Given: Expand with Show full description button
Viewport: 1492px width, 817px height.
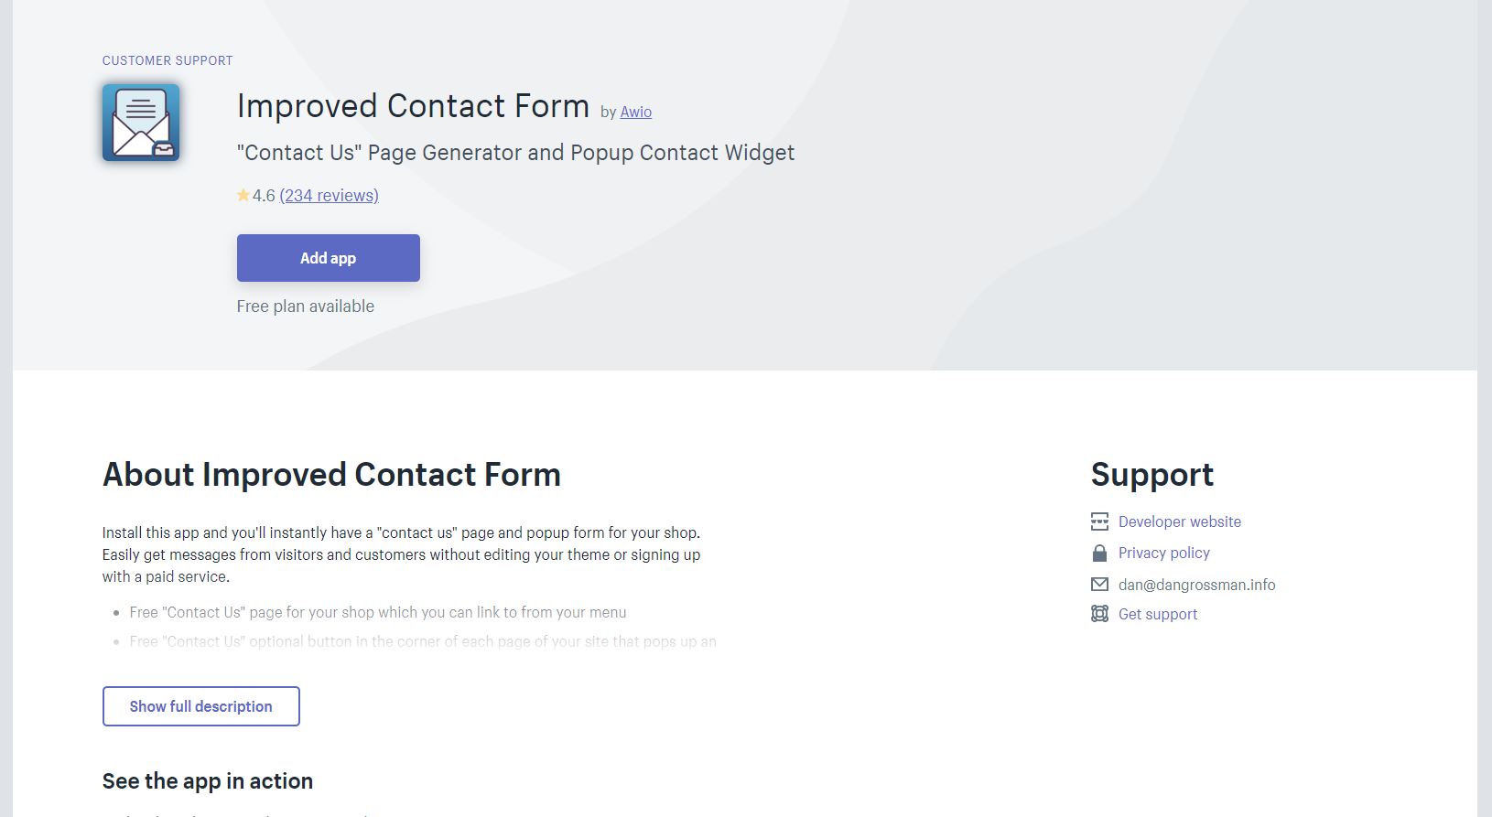Looking at the screenshot, I should (201, 706).
